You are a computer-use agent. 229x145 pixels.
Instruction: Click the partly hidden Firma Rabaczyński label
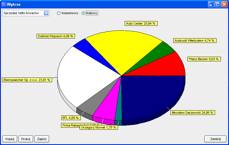(70, 125)
